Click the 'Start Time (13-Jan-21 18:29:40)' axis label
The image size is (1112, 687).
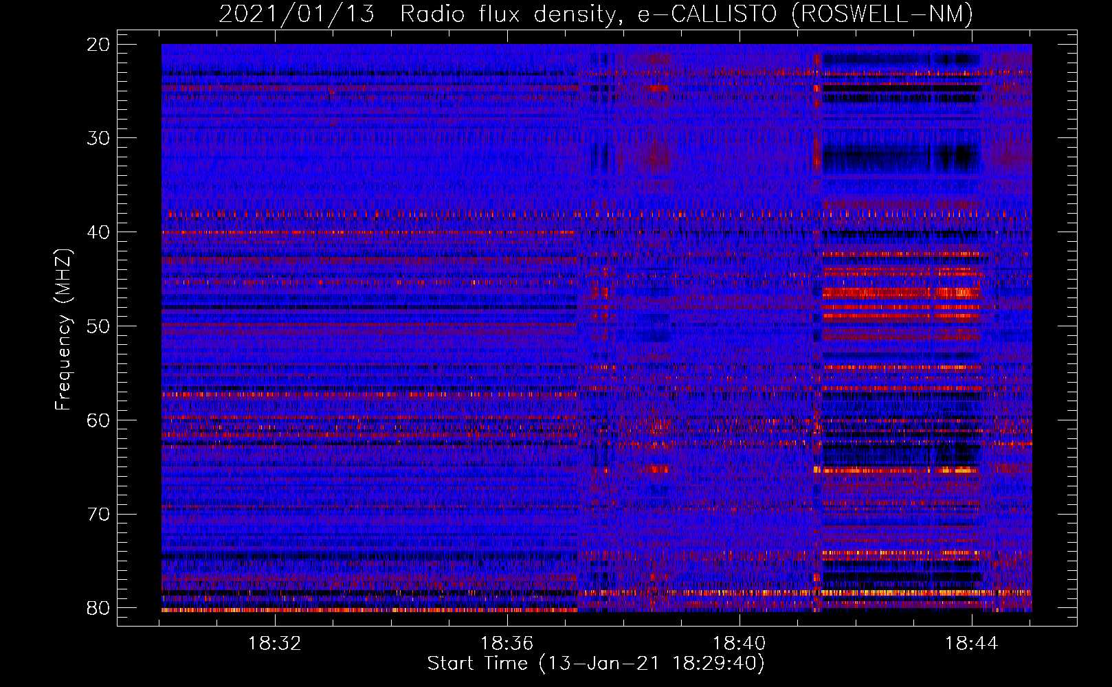[x=596, y=664]
